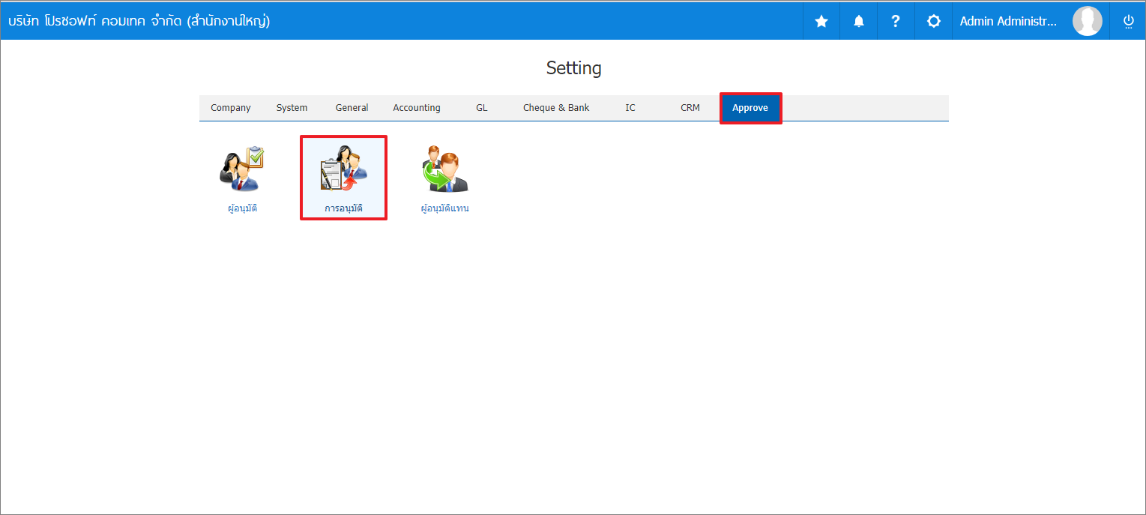
Task: Click the power logout icon
Action: point(1128,21)
